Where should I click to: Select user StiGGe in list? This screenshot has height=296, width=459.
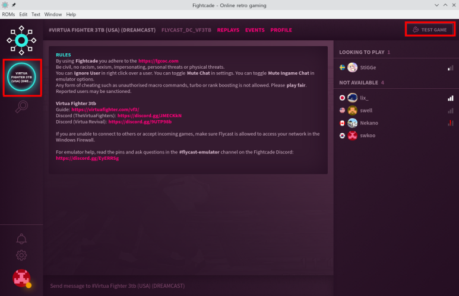click(x=397, y=67)
